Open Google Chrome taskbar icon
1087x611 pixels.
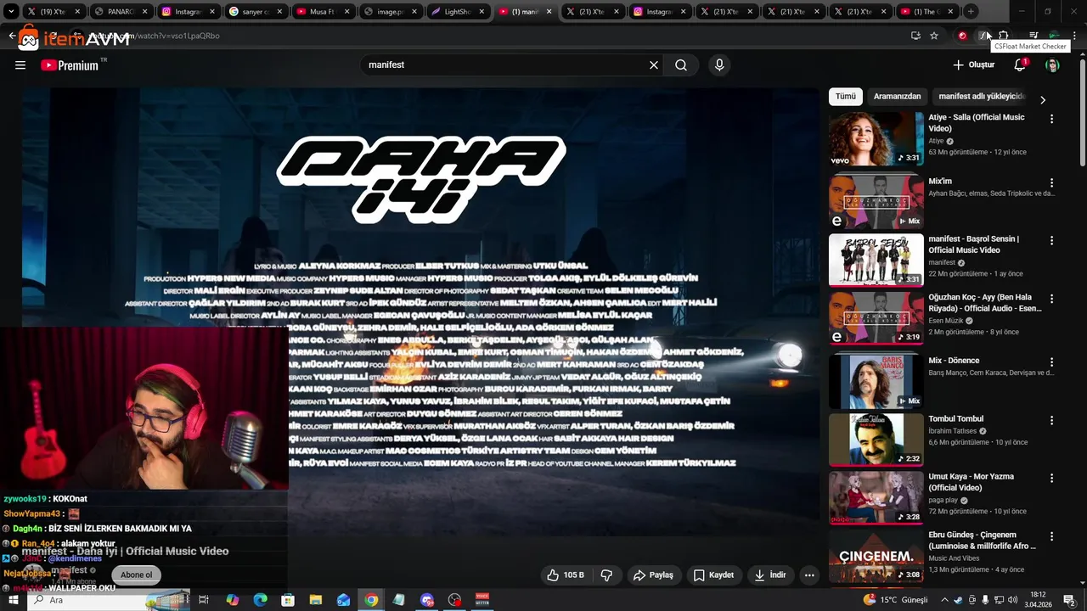371,600
